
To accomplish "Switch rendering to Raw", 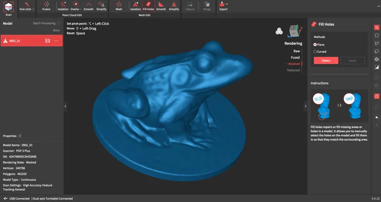I will (296, 51).
